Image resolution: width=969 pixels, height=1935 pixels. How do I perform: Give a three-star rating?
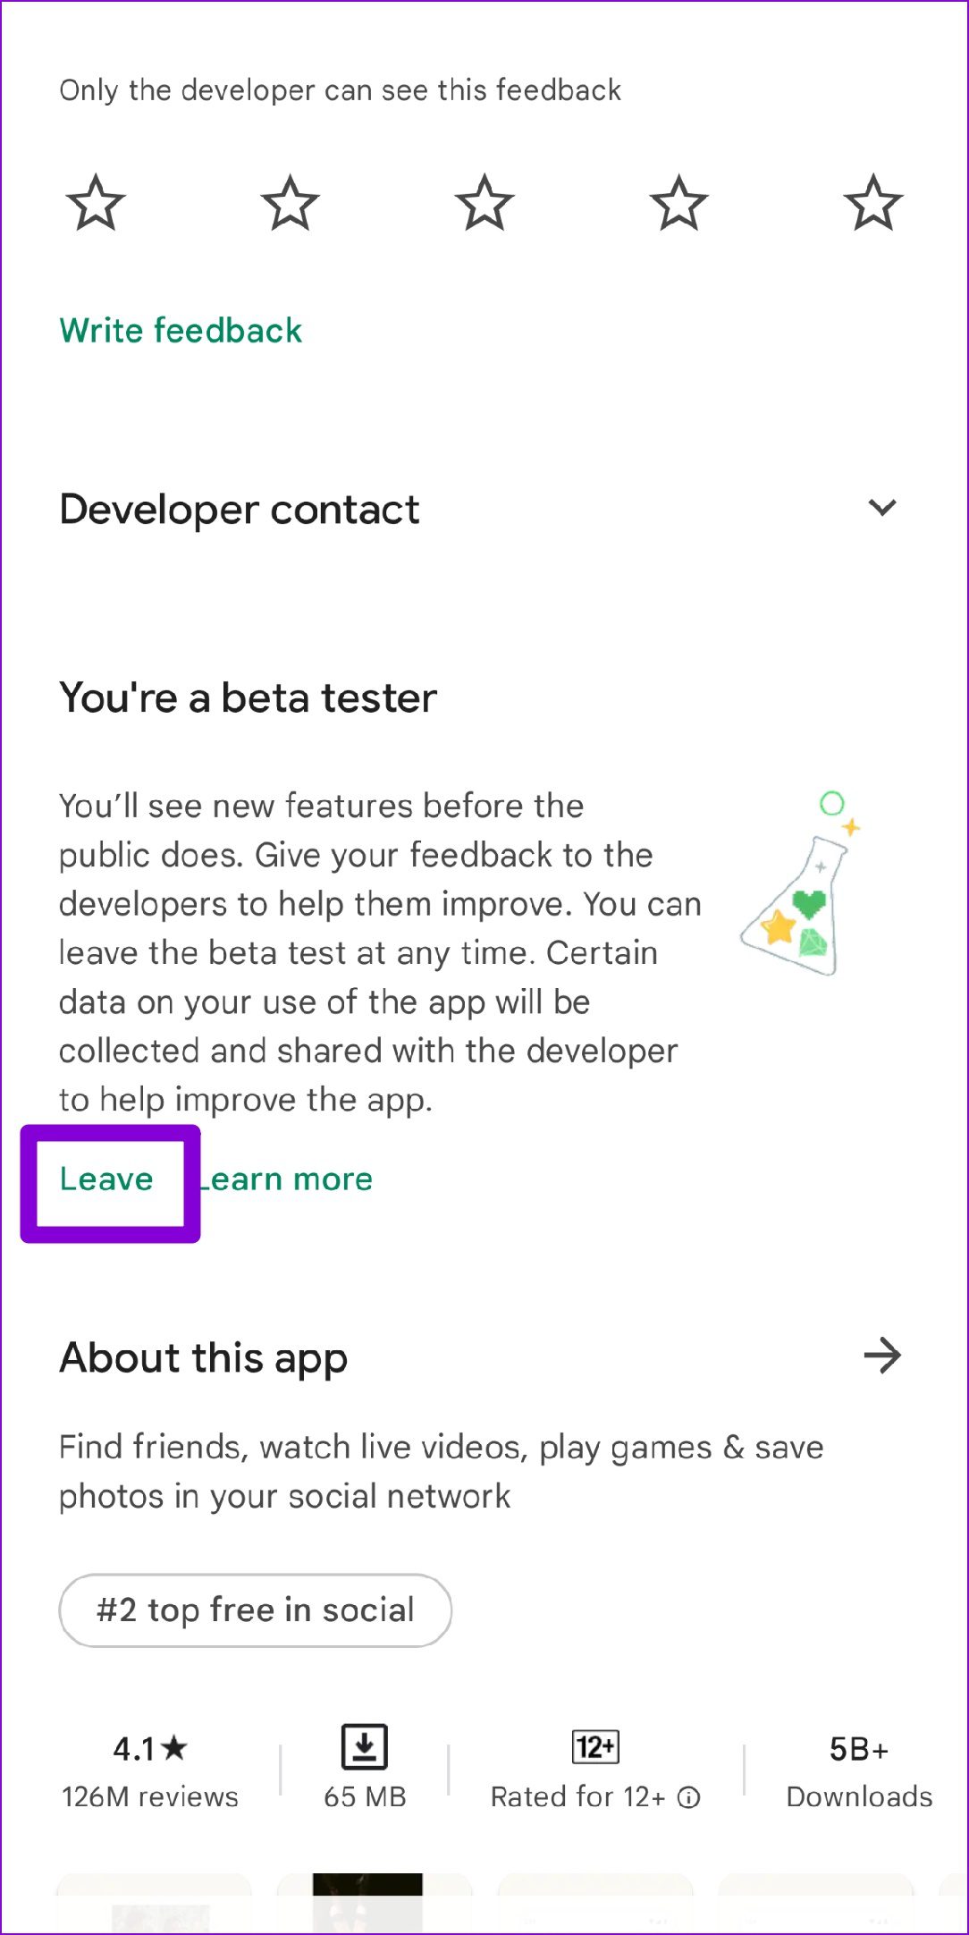click(x=484, y=203)
